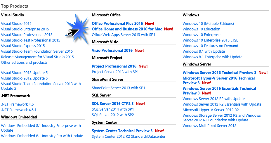Open Visual Studio Enterprise 2015

pyautogui.click(x=25, y=29)
